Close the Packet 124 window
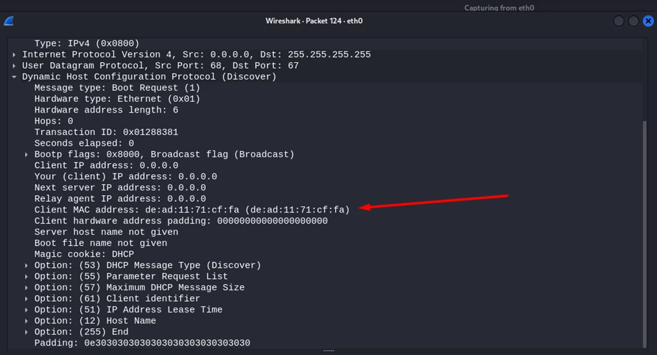The height and width of the screenshot is (355, 657). [x=648, y=21]
